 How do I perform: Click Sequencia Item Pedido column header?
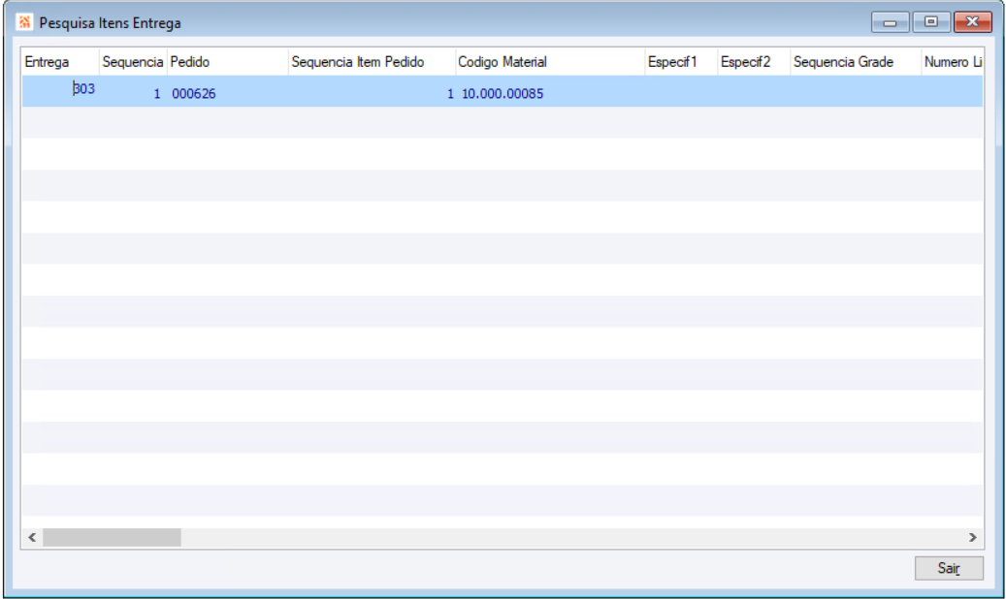(x=372, y=62)
